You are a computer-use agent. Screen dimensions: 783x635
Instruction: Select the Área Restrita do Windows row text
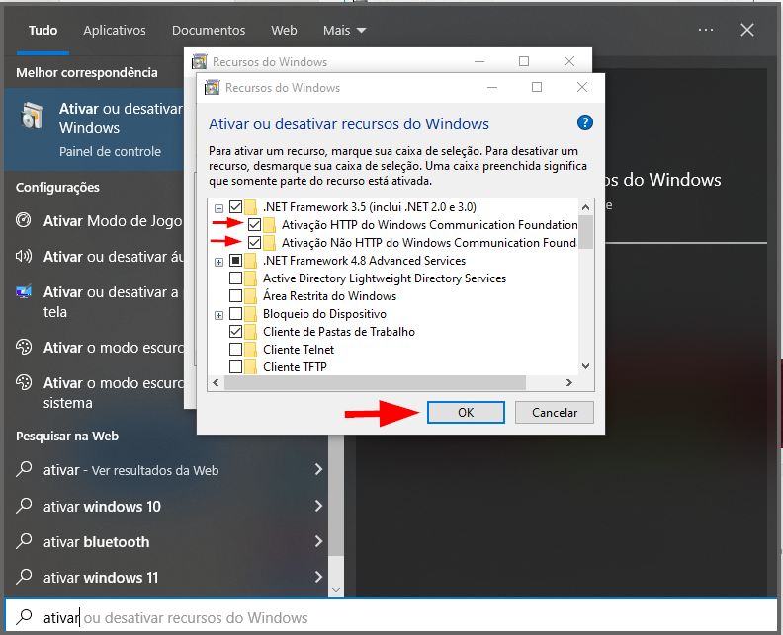[x=329, y=296]
